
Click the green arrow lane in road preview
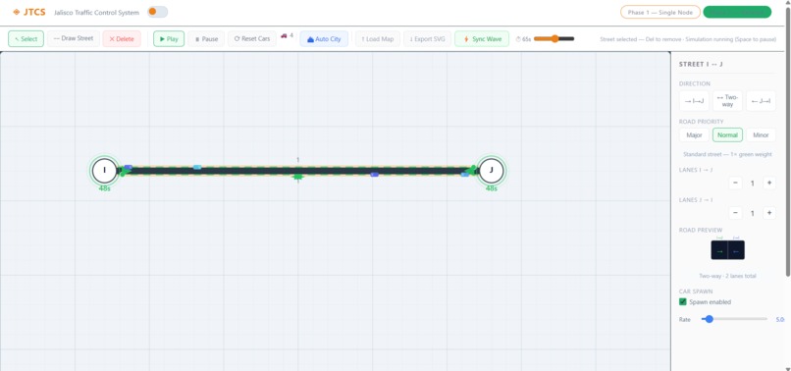point(719,251)
